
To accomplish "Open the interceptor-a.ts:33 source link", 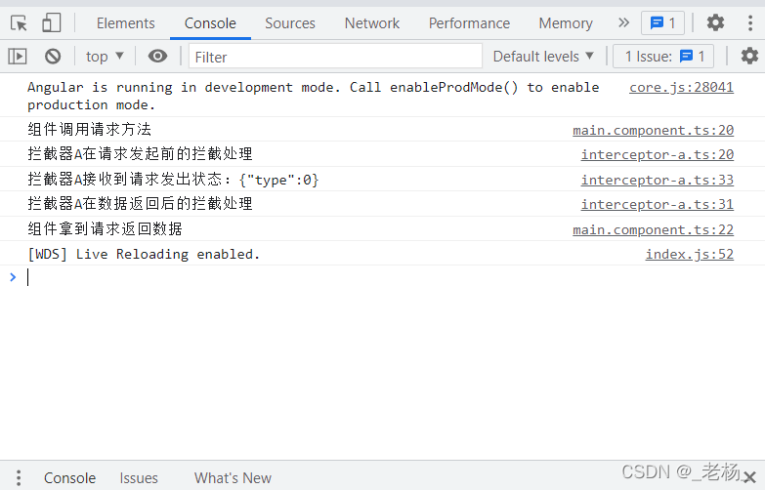I will coord(657,180).
